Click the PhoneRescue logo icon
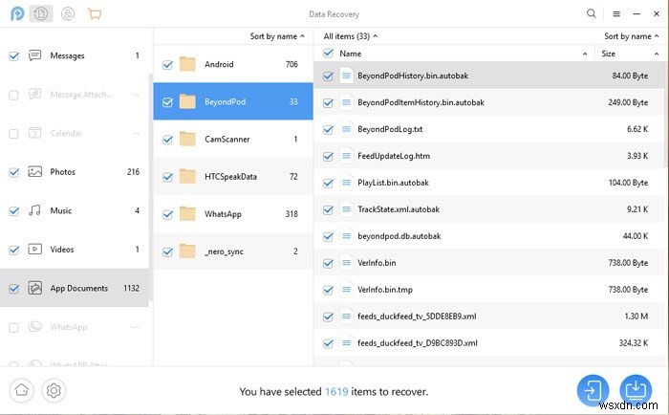The height and width of the screenshot is (415, 669). pos(17,13)
